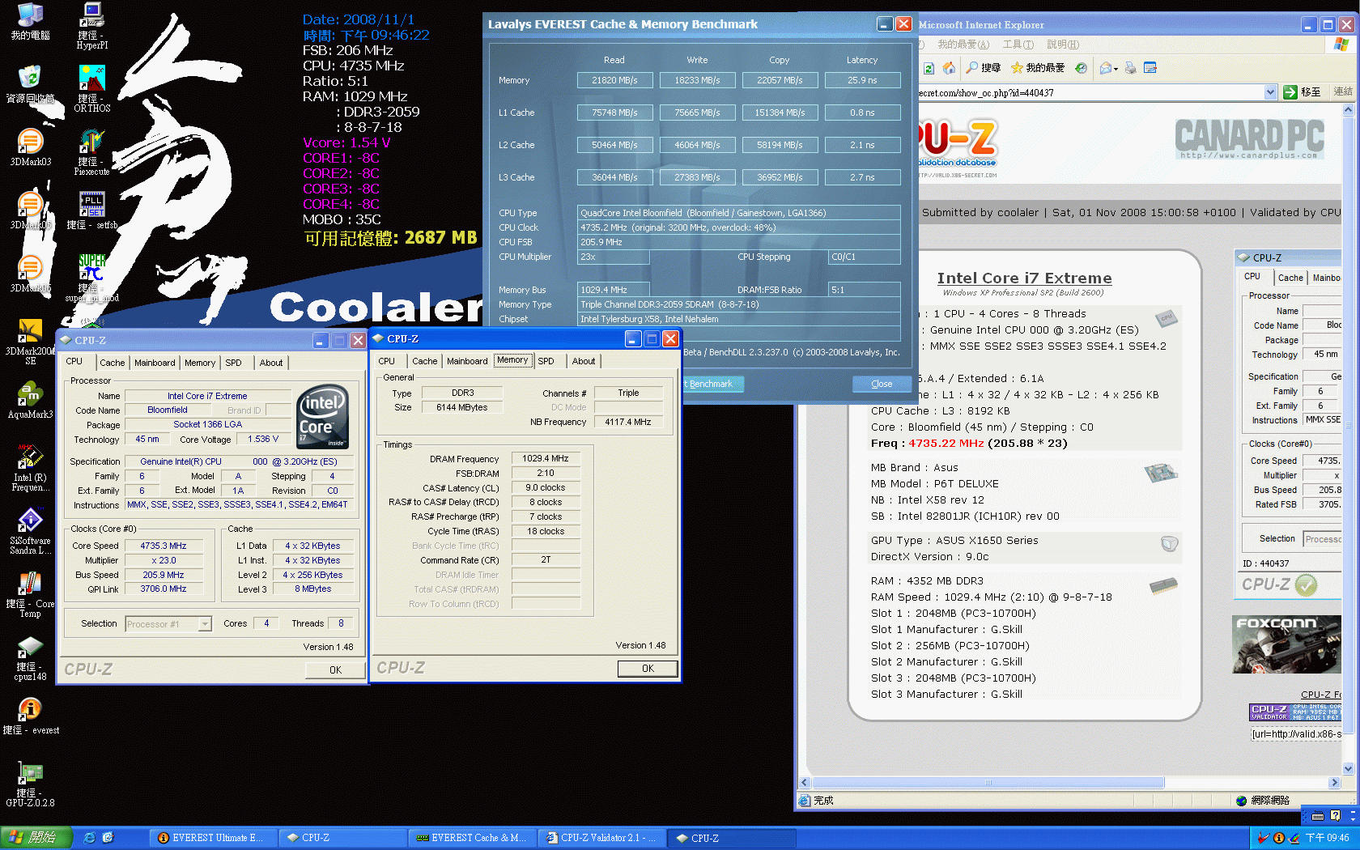The height and width of the screenshot is (850, 1360).
Task: Switch to Mainboard tab in left CPU-Z window
Action: [155, 363]
